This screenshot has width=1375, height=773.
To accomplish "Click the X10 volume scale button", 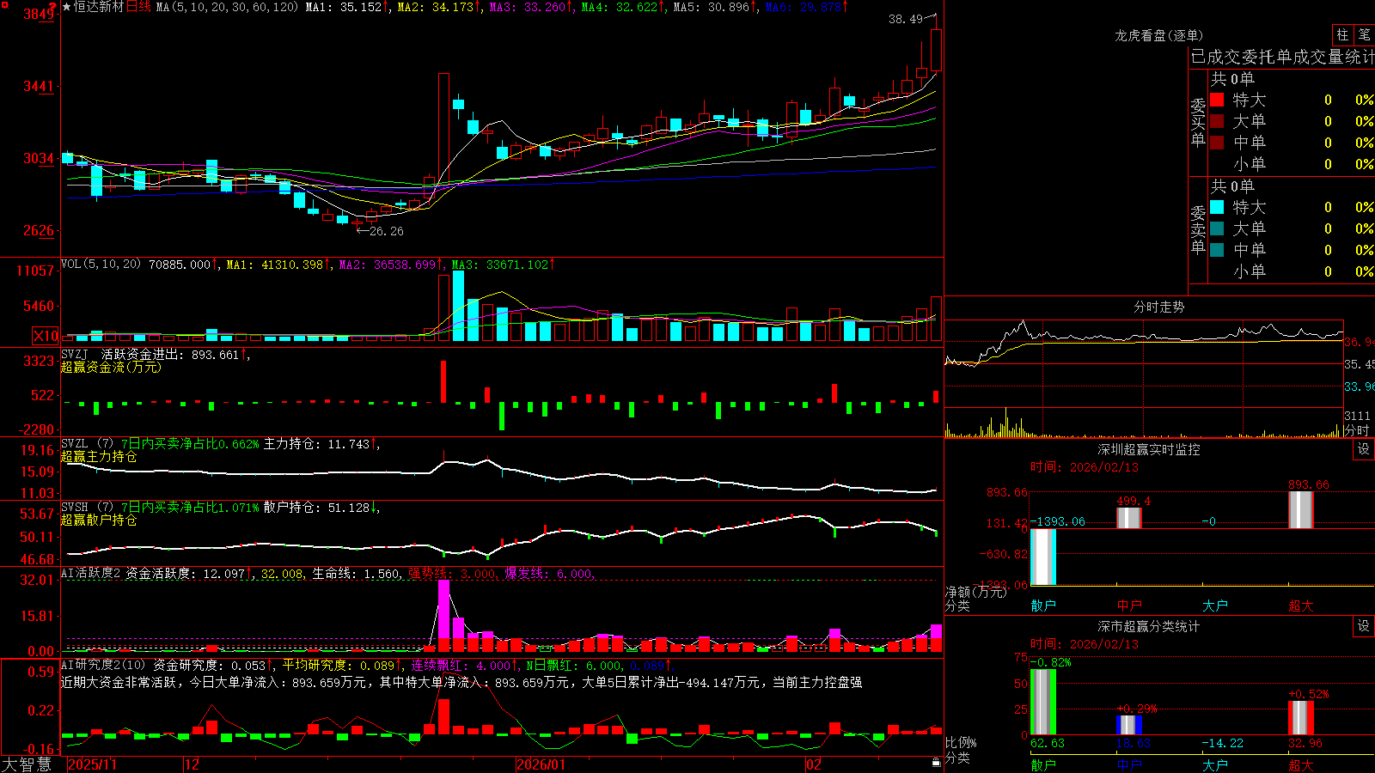I will tap(46, 336).
